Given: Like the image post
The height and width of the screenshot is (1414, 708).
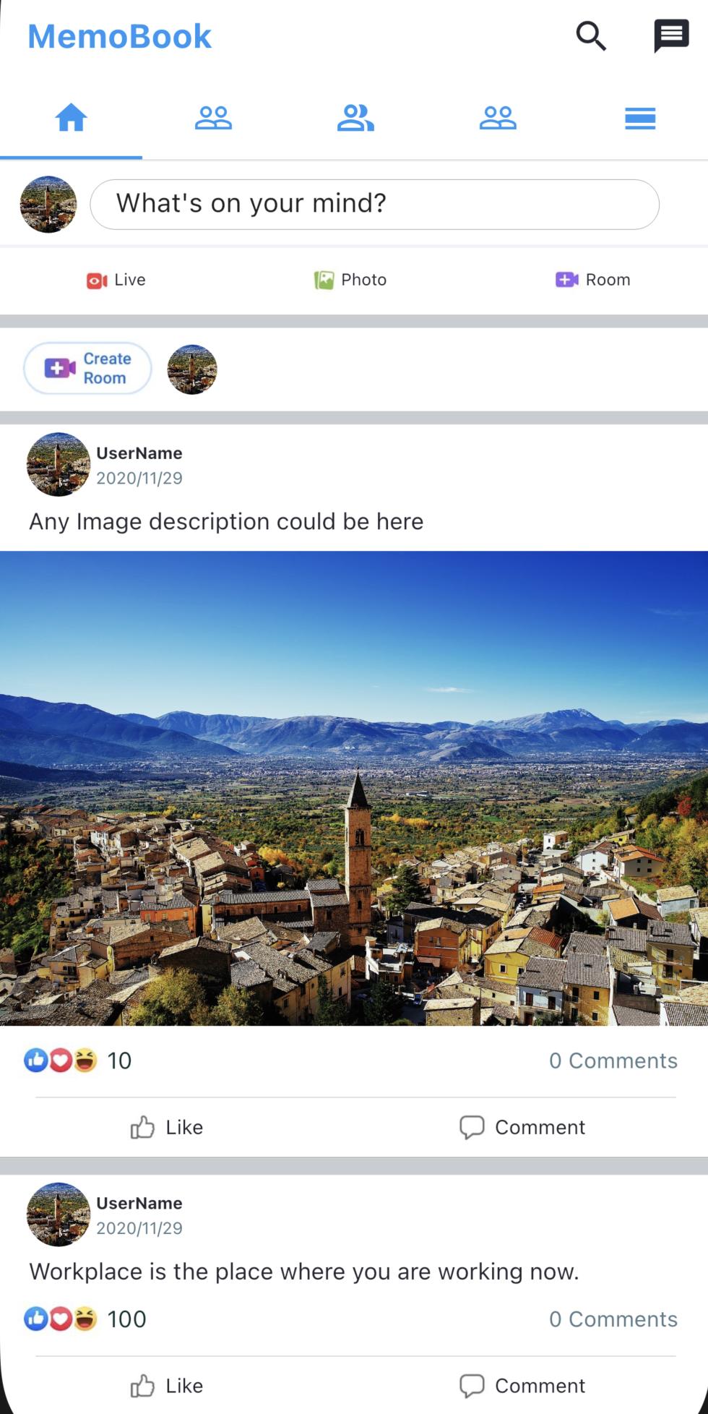Looking at the screenshot, I should pos(167,1127).
